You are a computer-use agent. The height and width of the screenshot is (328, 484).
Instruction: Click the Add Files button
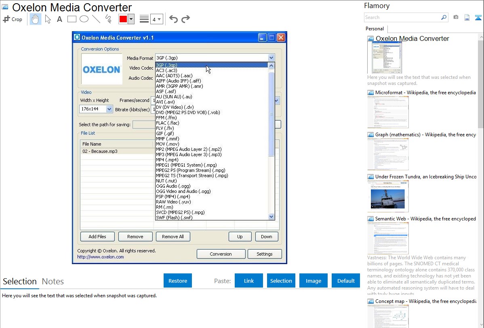[x=97, y=237]
